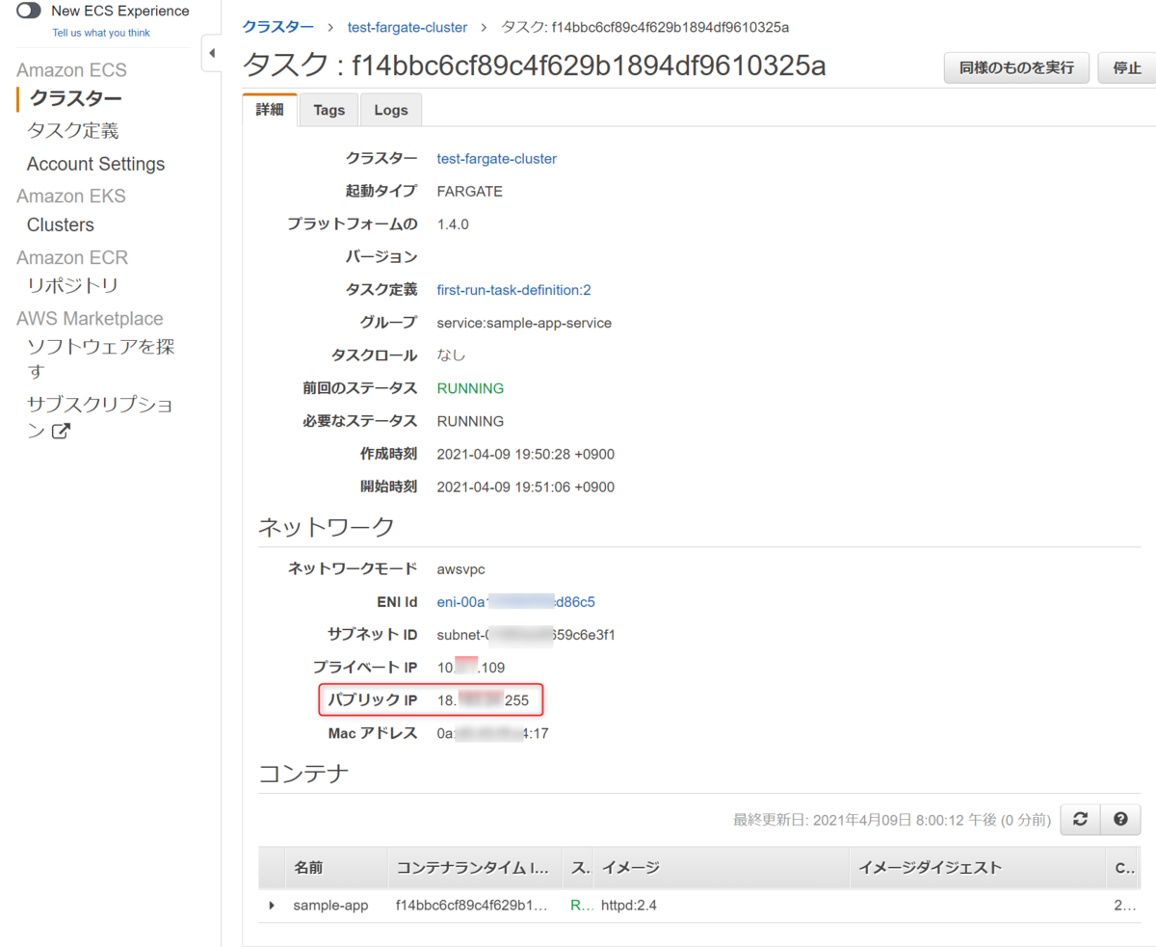This screenshot has width=1156, height=947.
Task: Click the external link icon beside サブスクリプション
Action: click(x=60, y=431)
